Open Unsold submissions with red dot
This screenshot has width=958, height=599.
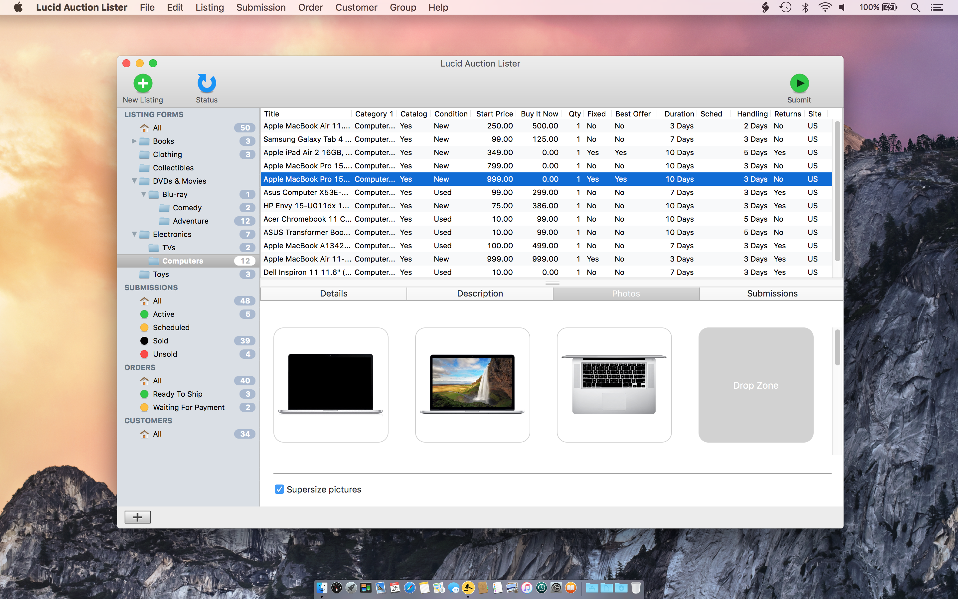144,354
